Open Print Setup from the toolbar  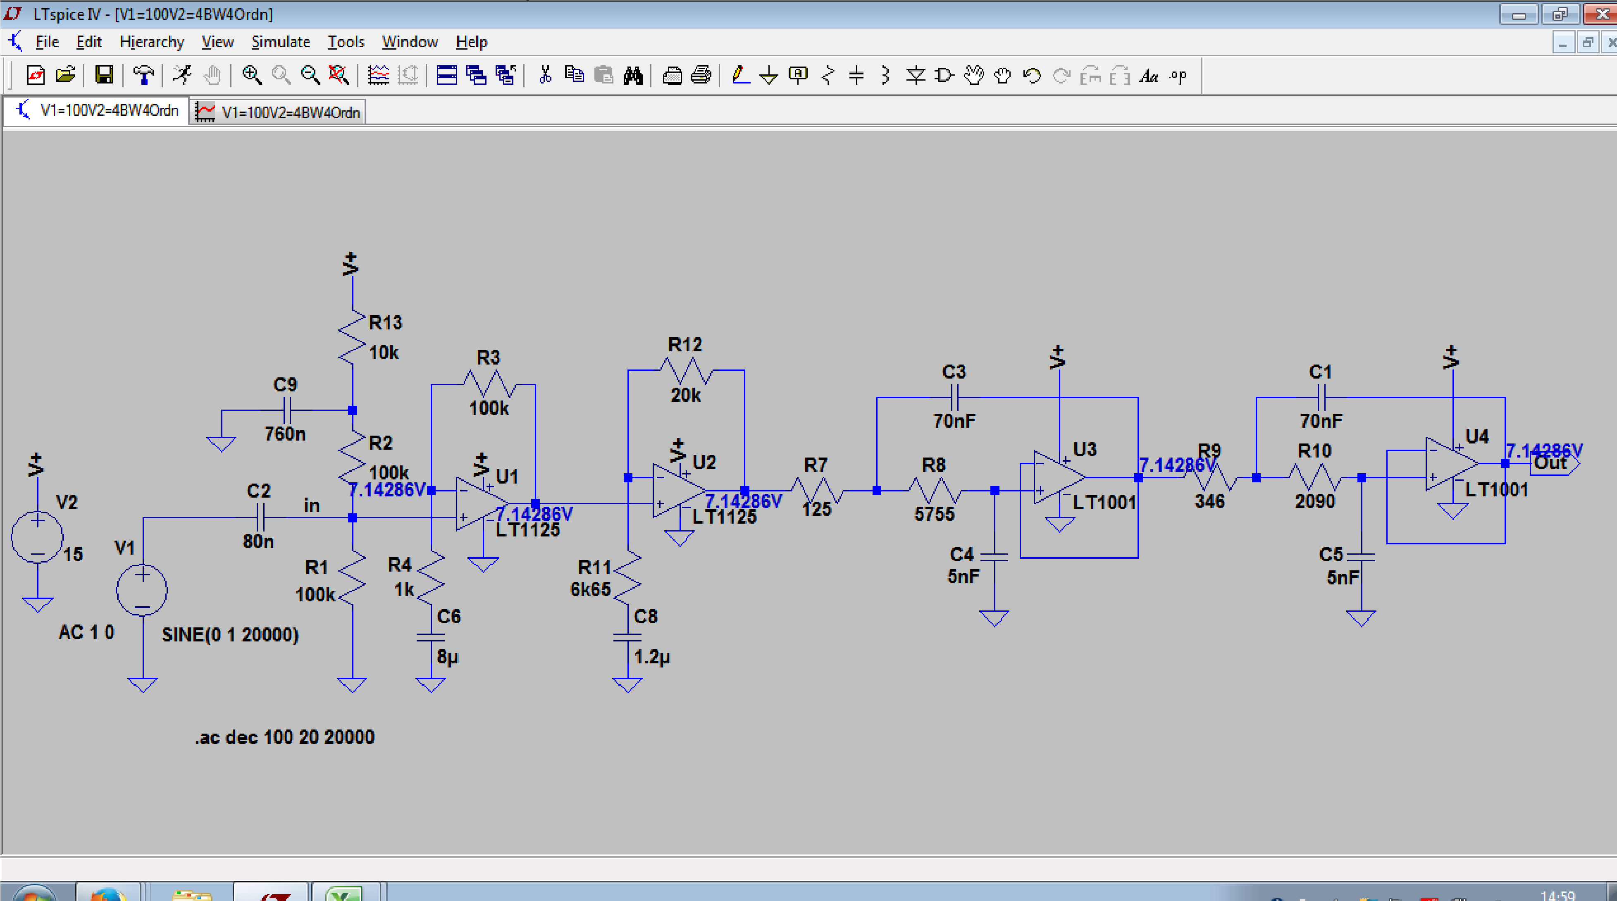pyautogui.click(x=672, y=75)
